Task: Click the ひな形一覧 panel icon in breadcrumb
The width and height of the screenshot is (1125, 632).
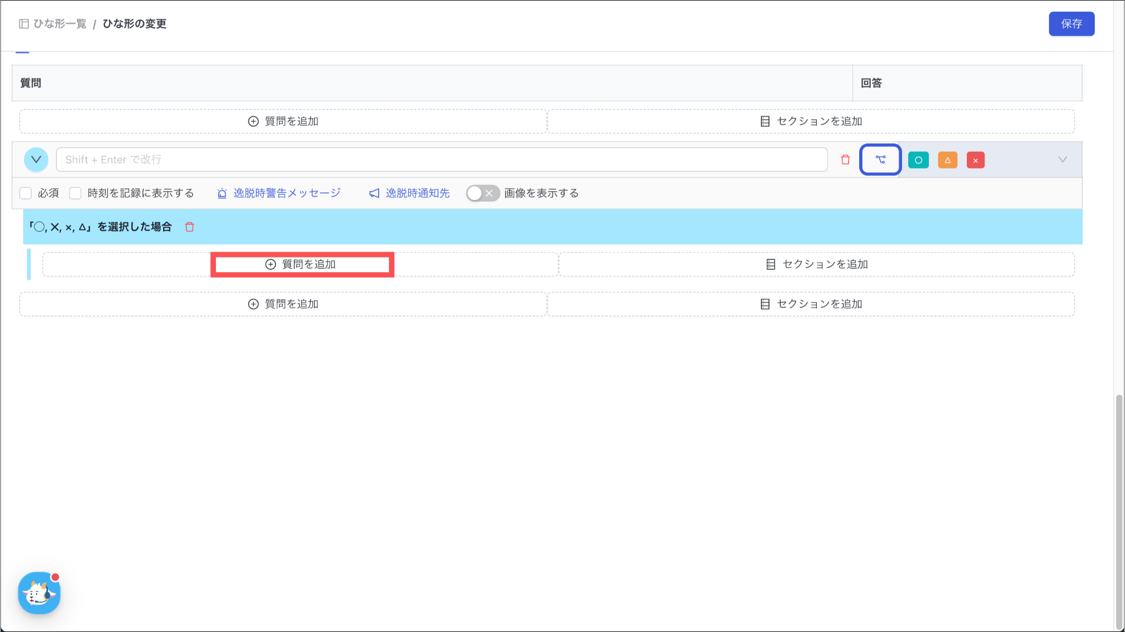Action: (24, 24)
